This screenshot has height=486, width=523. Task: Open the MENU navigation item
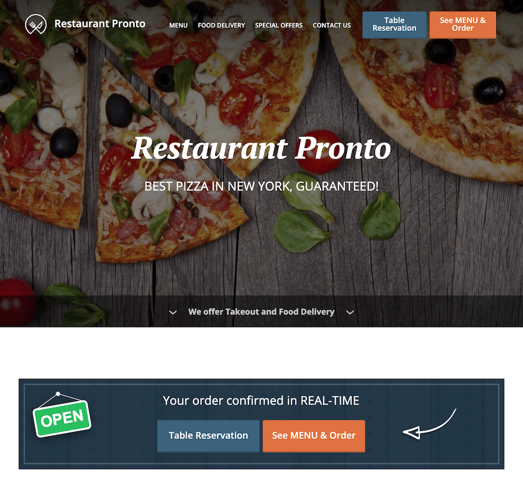[x=178, y=25]
